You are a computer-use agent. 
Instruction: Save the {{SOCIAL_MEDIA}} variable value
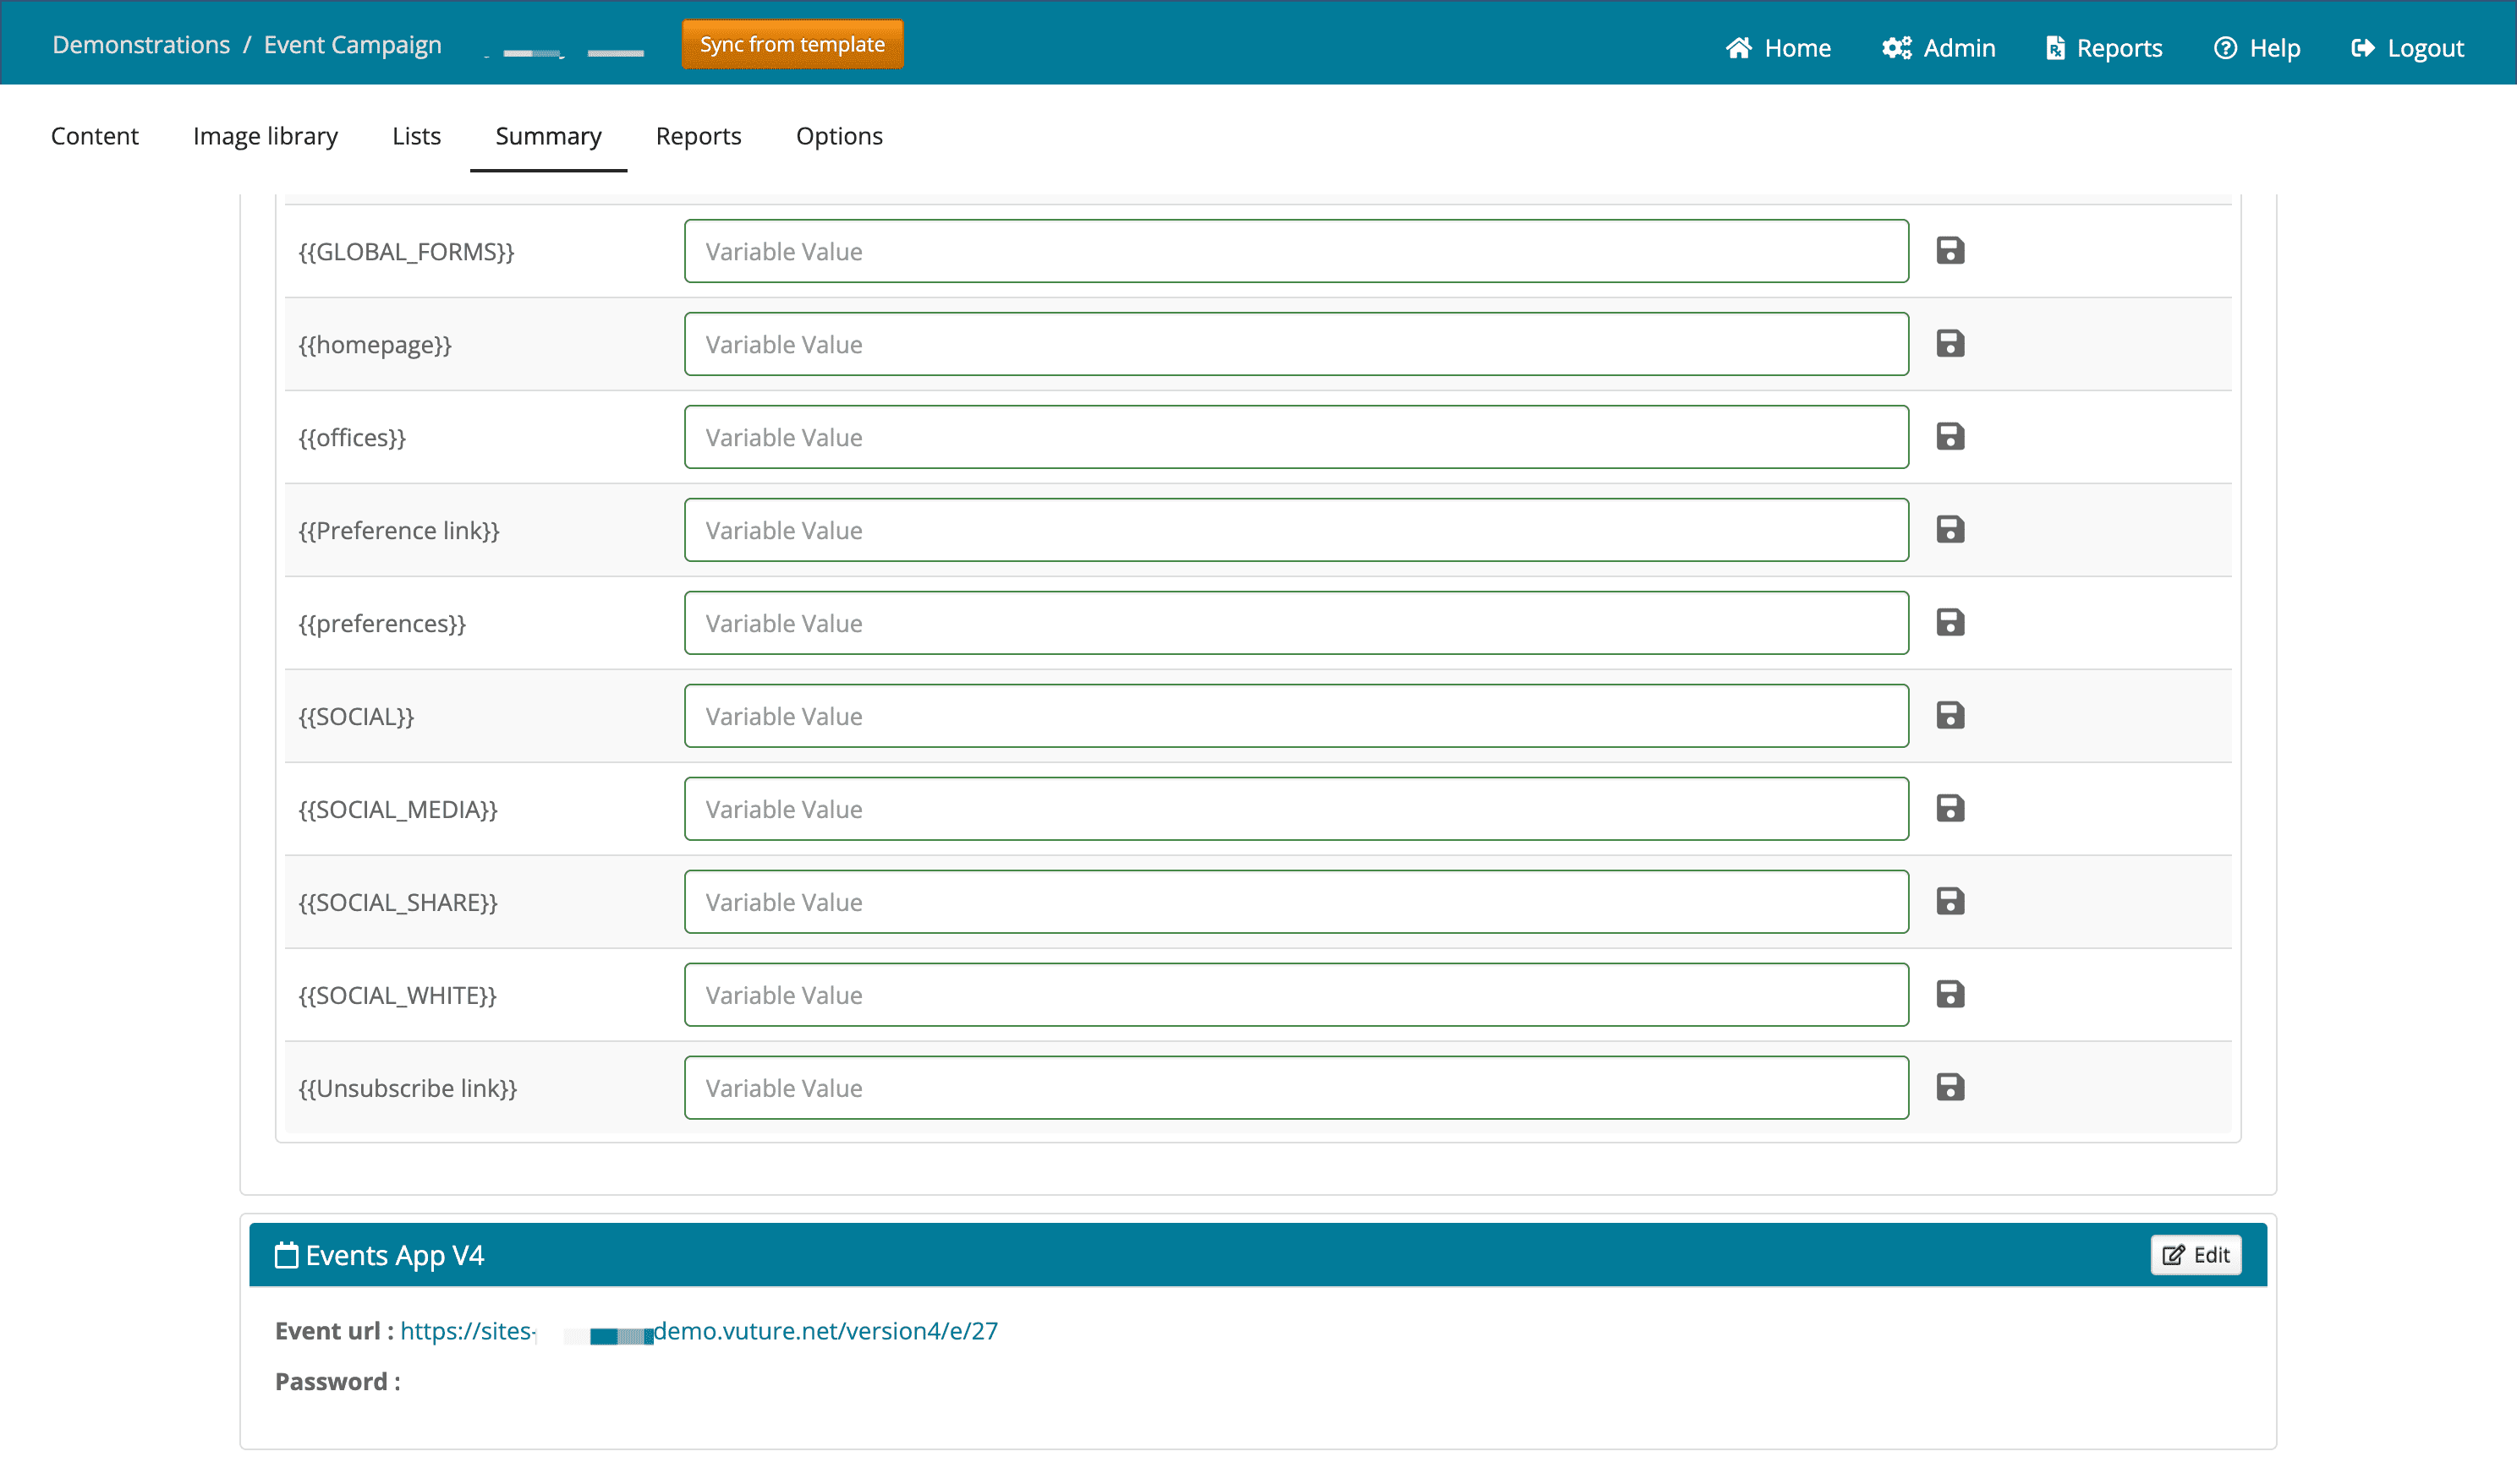coord(1949,809)
